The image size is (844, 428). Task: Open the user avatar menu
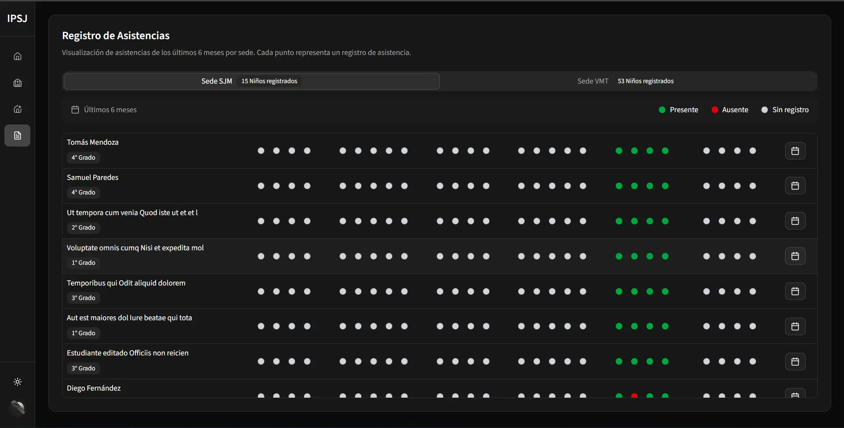(x=18, y=408)
